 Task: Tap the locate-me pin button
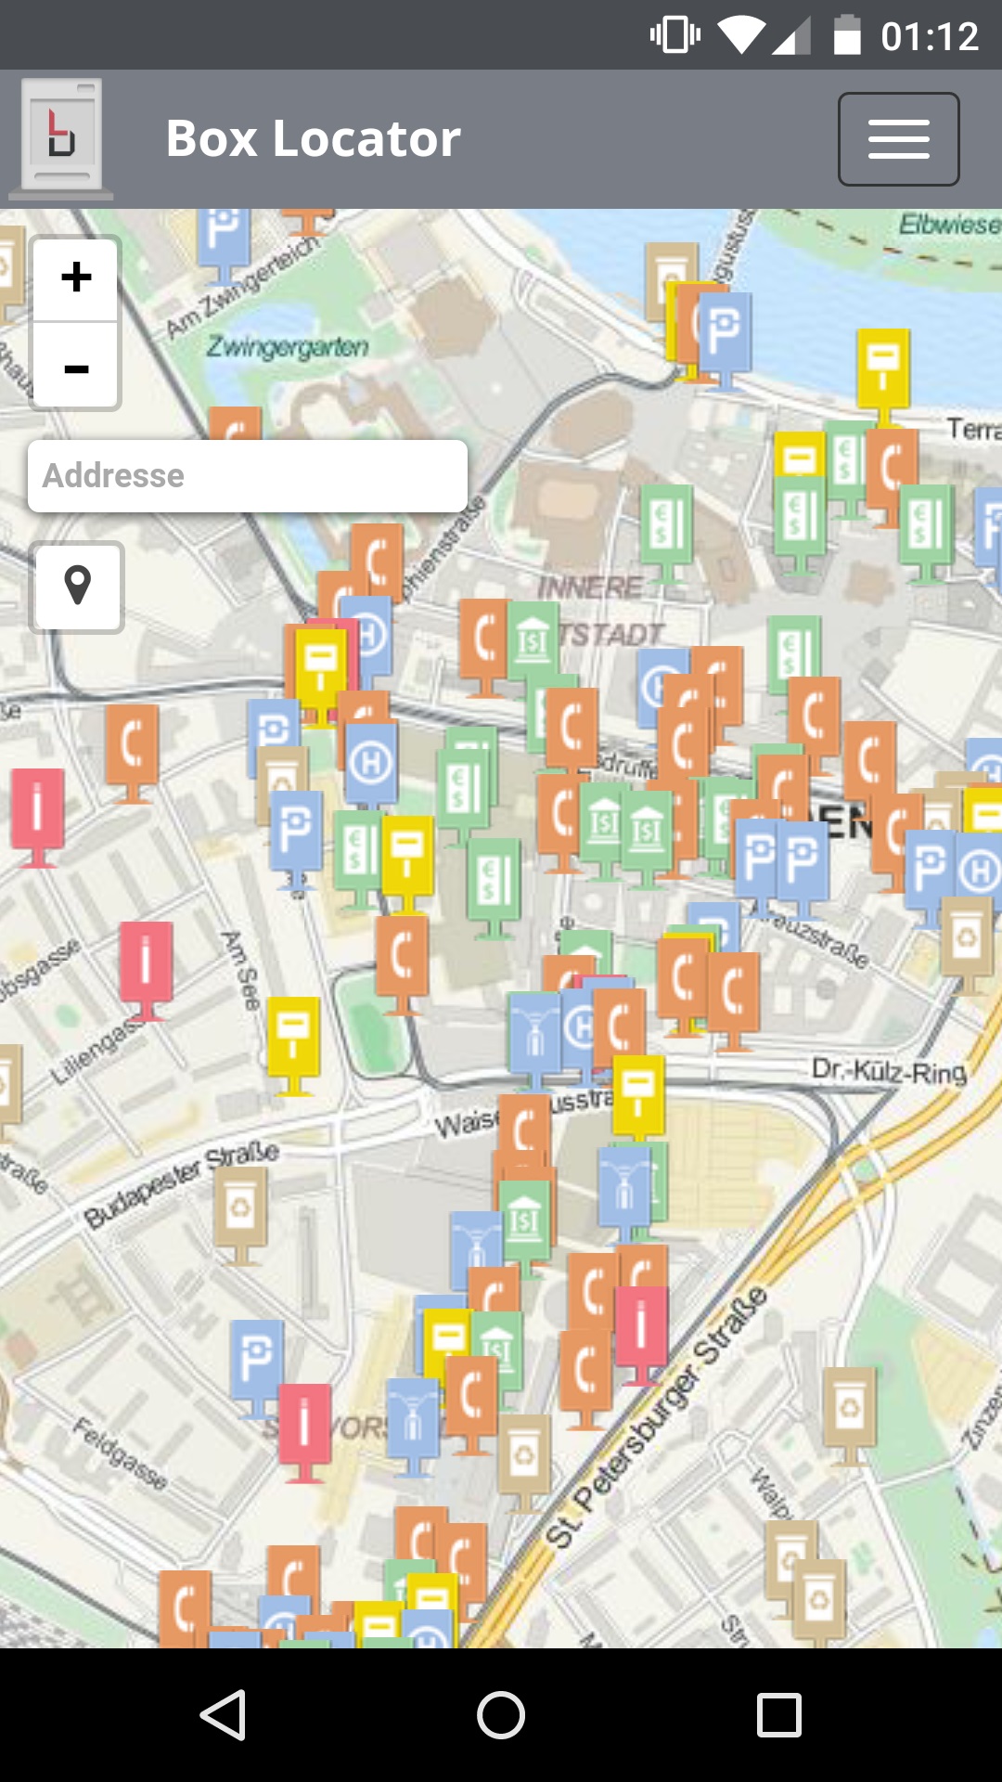(77, 587)
